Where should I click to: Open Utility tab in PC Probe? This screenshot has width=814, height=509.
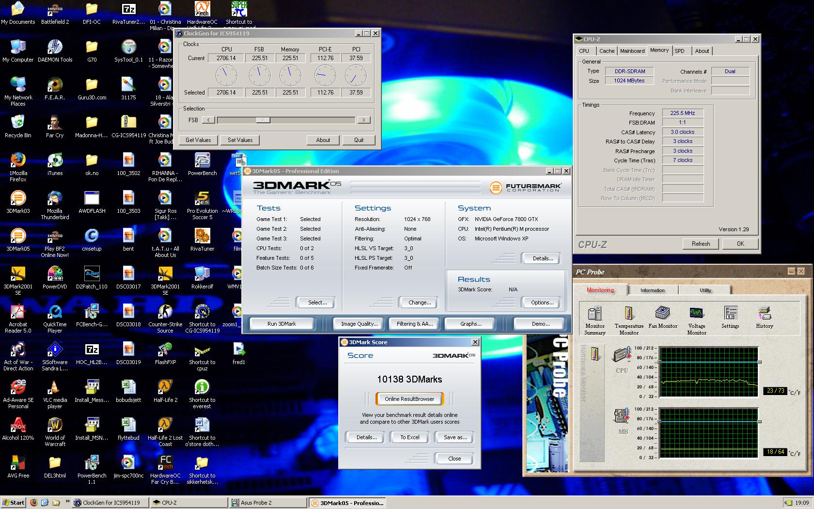(705, 290)
